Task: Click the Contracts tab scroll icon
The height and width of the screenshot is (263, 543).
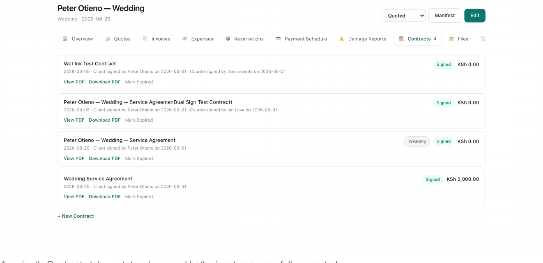Action: (x=401, y=39)
